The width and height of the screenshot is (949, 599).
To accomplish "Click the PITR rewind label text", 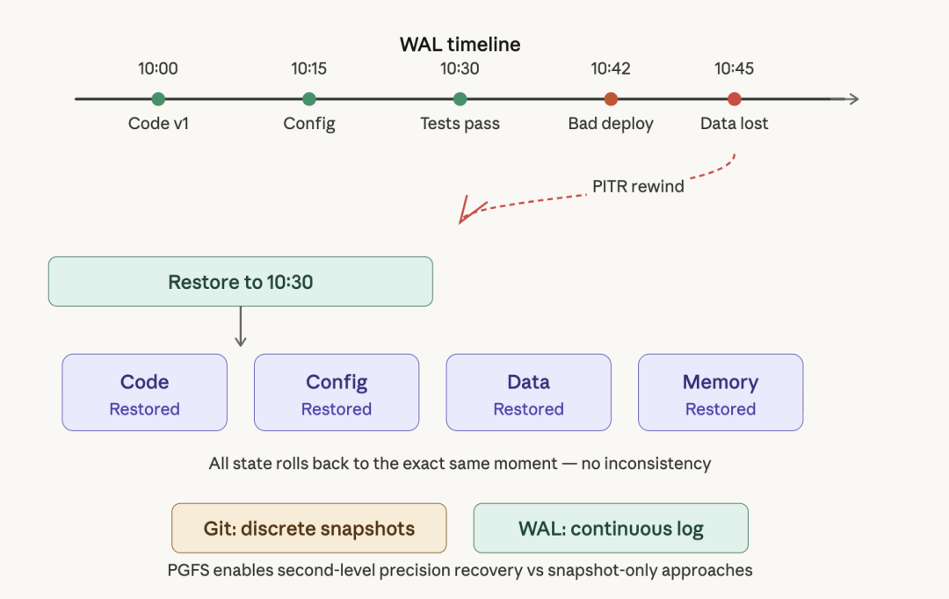I will pyautogui.click(x=638, y=186).
